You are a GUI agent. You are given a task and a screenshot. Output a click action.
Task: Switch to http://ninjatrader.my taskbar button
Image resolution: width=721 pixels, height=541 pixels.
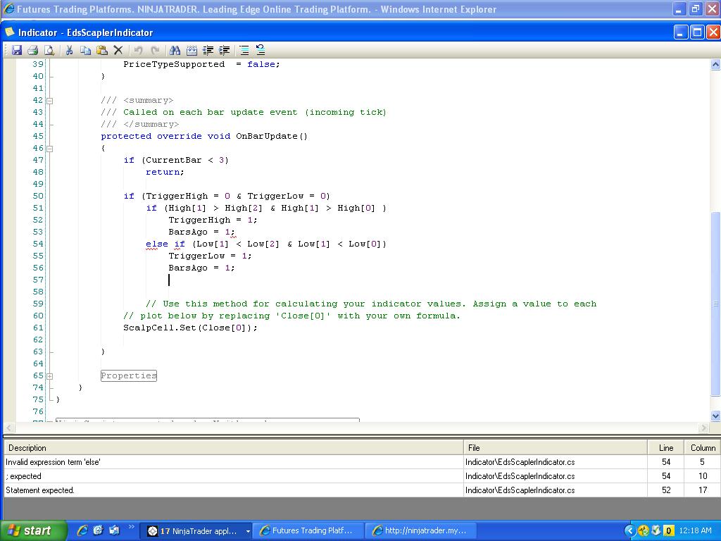(x=421, y=531)
